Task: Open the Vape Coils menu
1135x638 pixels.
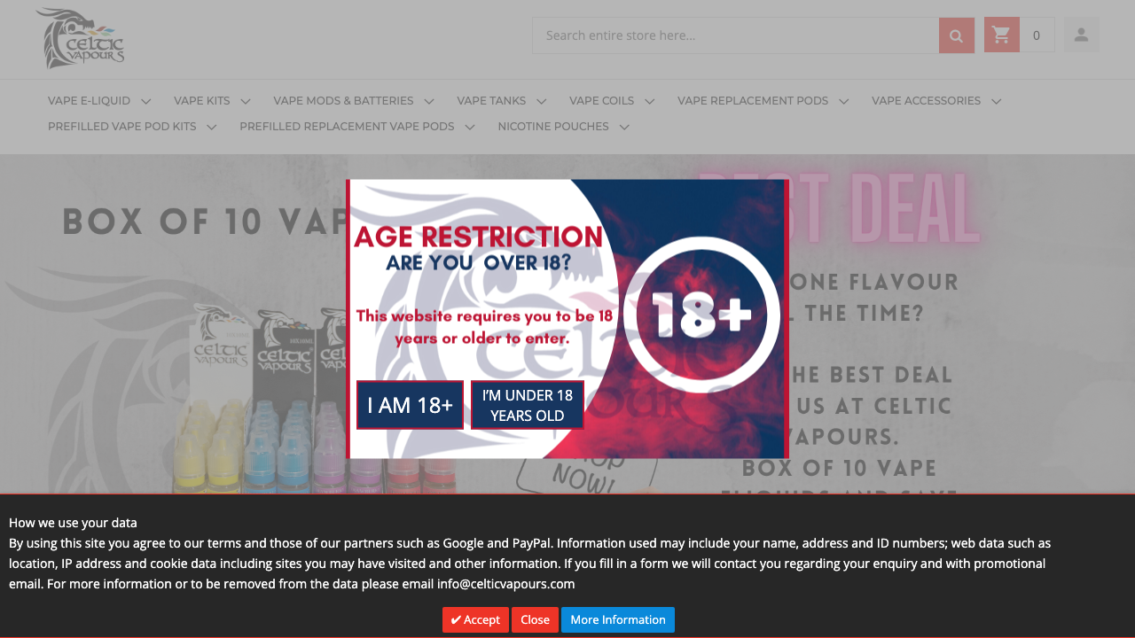Action: pos(602,101)
